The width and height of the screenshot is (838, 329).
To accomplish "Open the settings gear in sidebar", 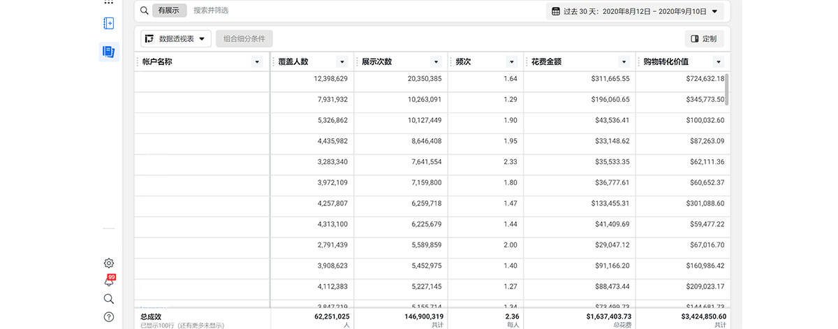I will 109,263.
